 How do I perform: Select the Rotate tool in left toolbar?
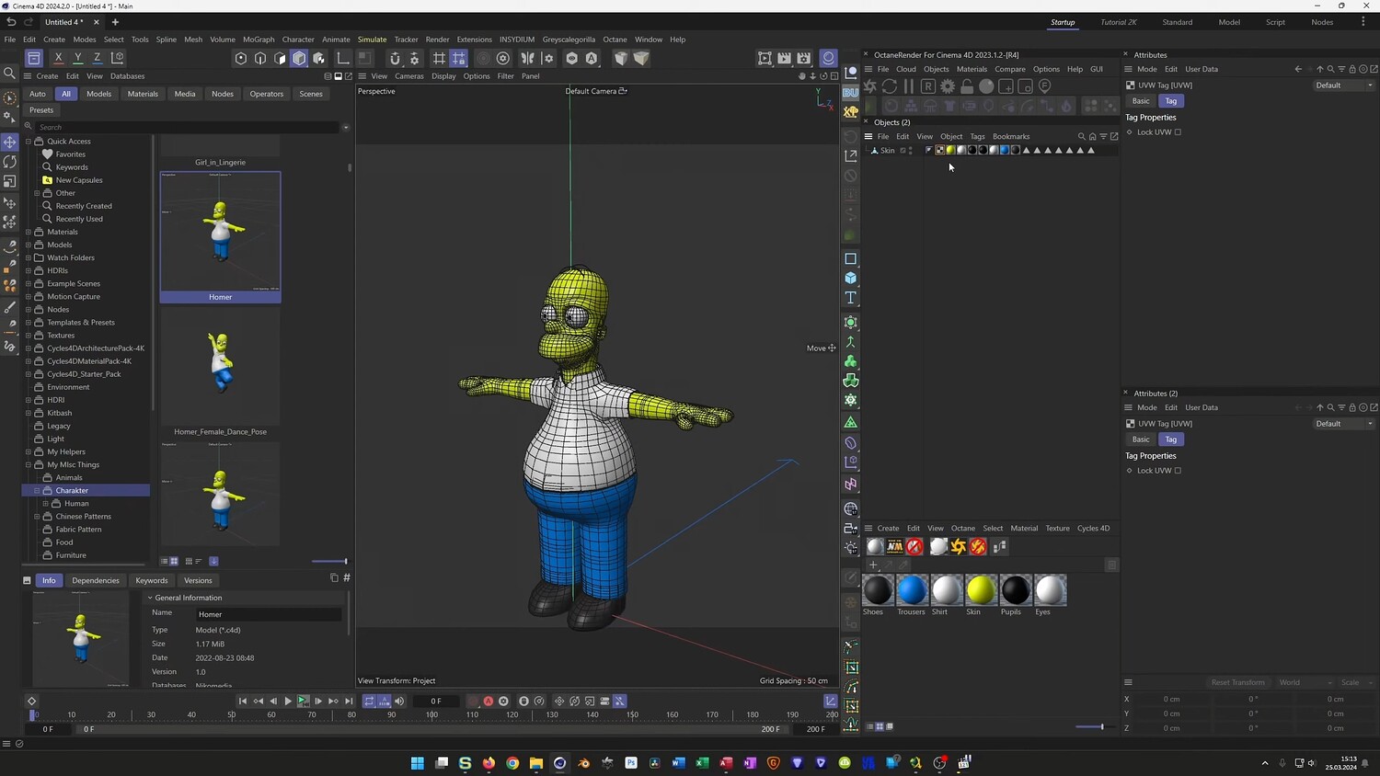click(x=10, y=162)
